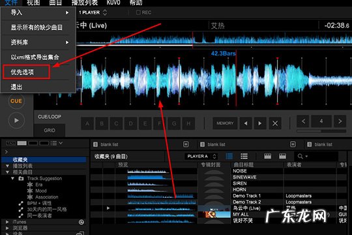This screenshot has height=235, width=352.
Task: Open the KUVO menu
Action: pyautogui.click(x=113, y=3)
